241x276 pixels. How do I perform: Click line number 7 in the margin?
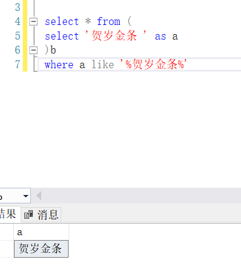click(18, 65)
